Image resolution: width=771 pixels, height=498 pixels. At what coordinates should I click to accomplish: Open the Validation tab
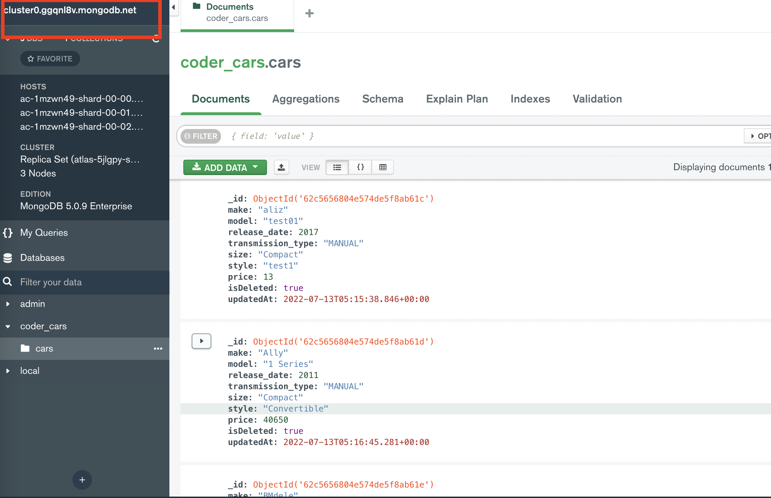pos(597,99)
